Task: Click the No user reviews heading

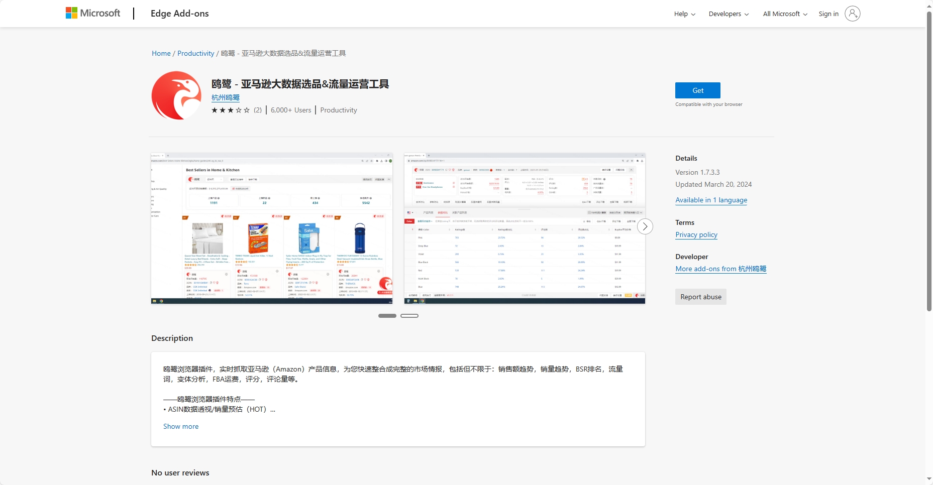Action: [180, 473]
